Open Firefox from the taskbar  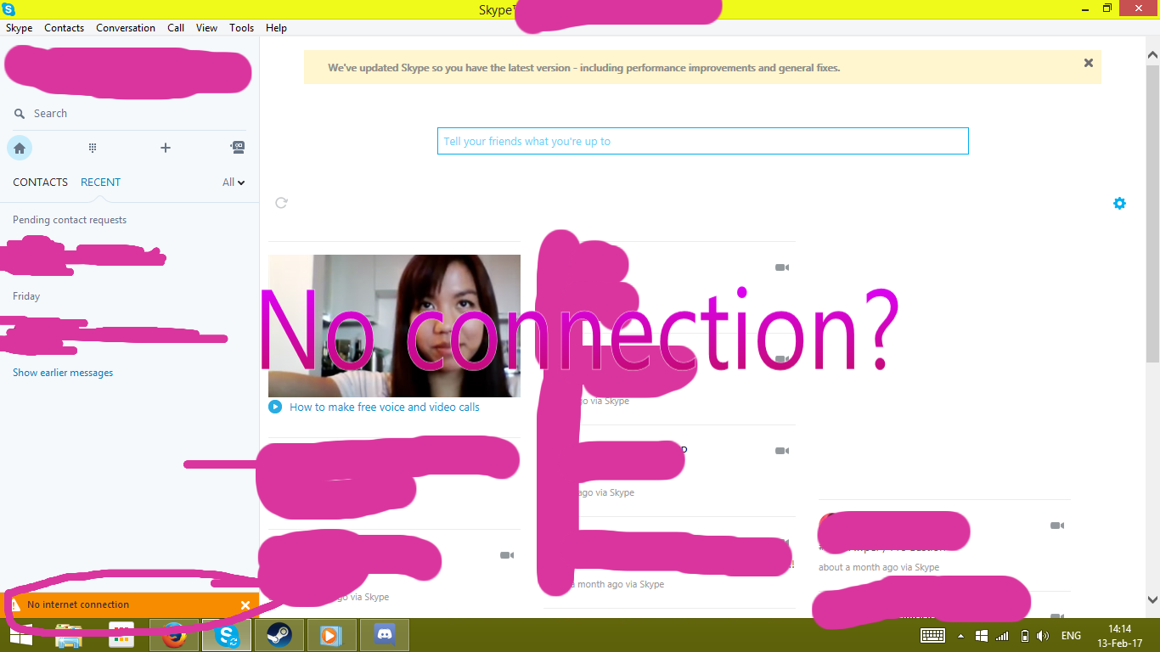coord(174,635)
